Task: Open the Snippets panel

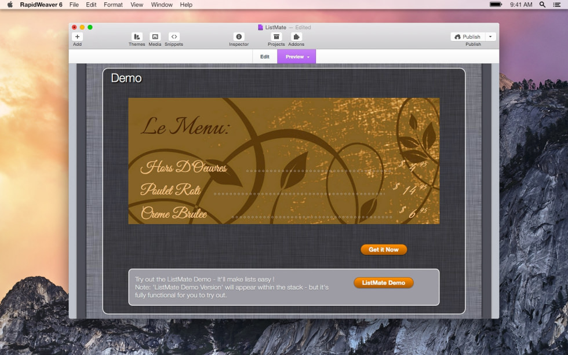Action: click(x=174, y=36)
